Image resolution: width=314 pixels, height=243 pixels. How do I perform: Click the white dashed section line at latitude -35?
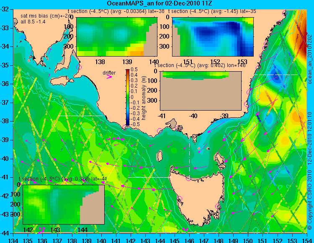(276, 75)
